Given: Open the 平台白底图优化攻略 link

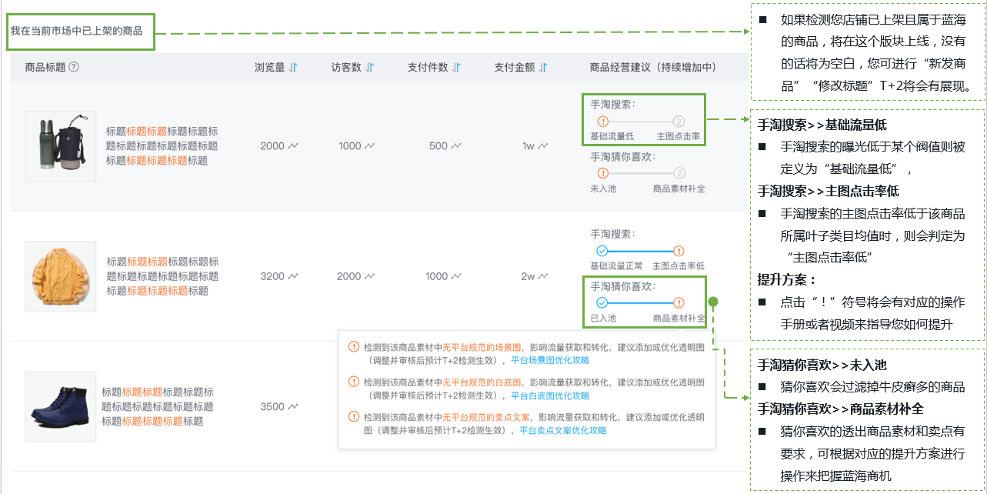Looking at the screenshot, I should tap(549, 396).
